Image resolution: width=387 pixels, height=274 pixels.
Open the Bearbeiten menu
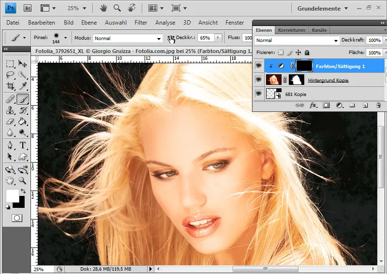coord(42,23)
